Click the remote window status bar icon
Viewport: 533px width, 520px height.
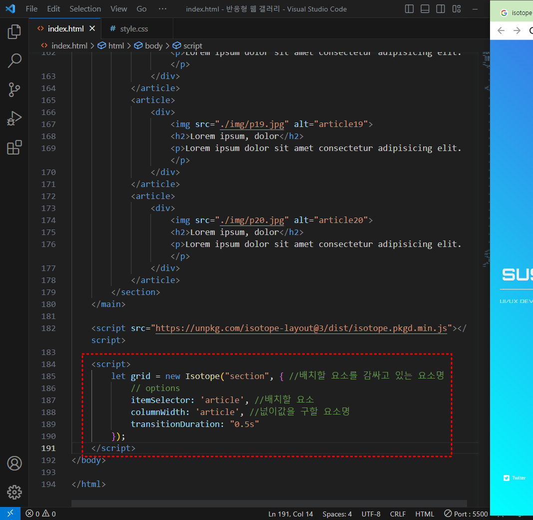(x=10, y=513)
